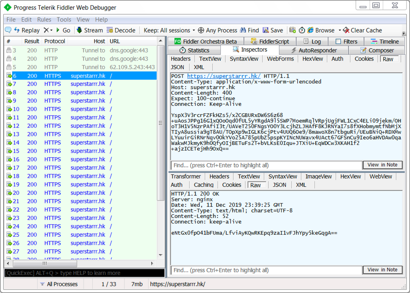Click the 1 / 33 session count
410x293 pixels.
109,284
